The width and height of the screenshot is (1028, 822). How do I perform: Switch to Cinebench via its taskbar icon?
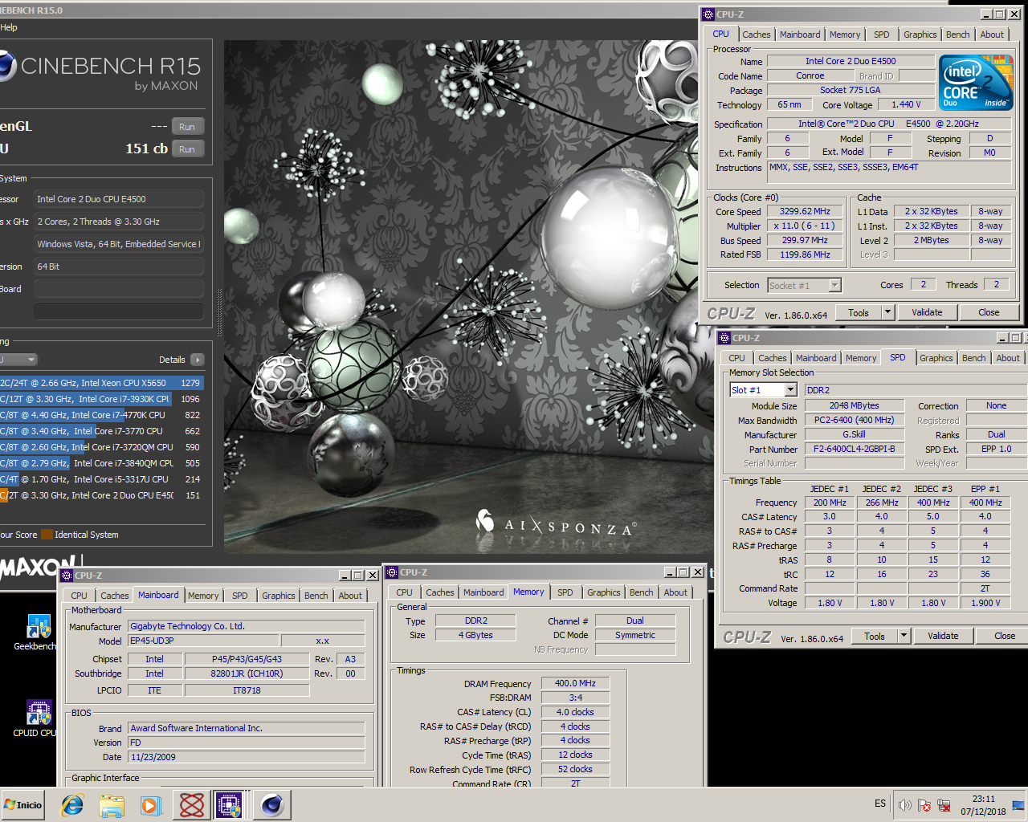point(271,805)
